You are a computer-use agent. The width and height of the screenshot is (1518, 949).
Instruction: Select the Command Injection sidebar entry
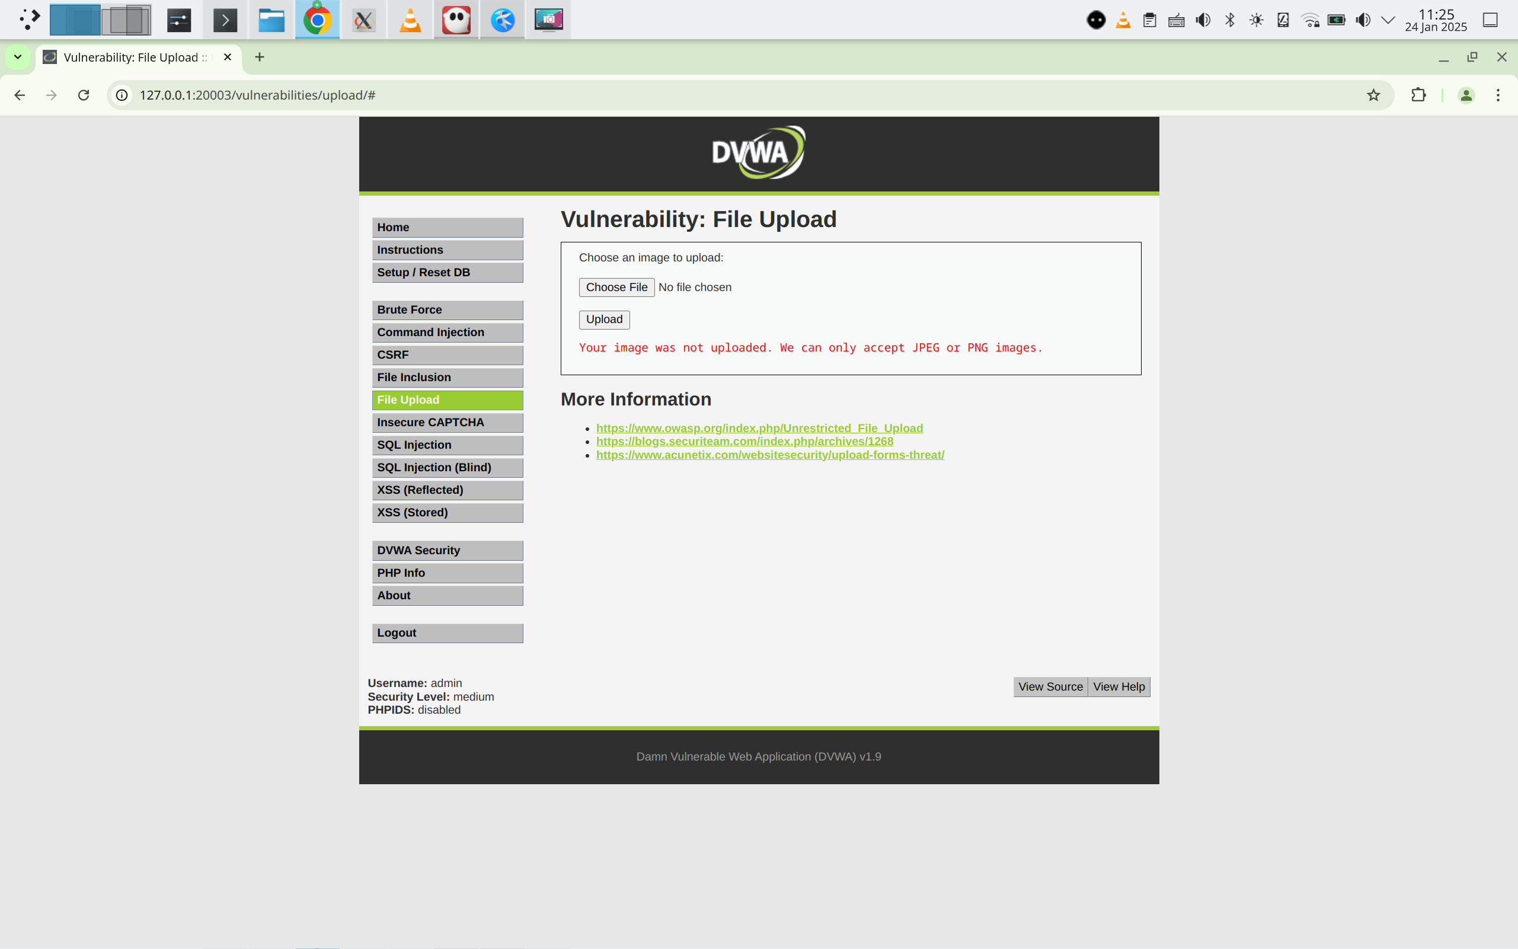[447, 332]
